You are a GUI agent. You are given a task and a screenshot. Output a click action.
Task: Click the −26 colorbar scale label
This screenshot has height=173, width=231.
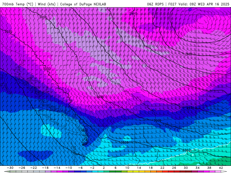(22, 168)
